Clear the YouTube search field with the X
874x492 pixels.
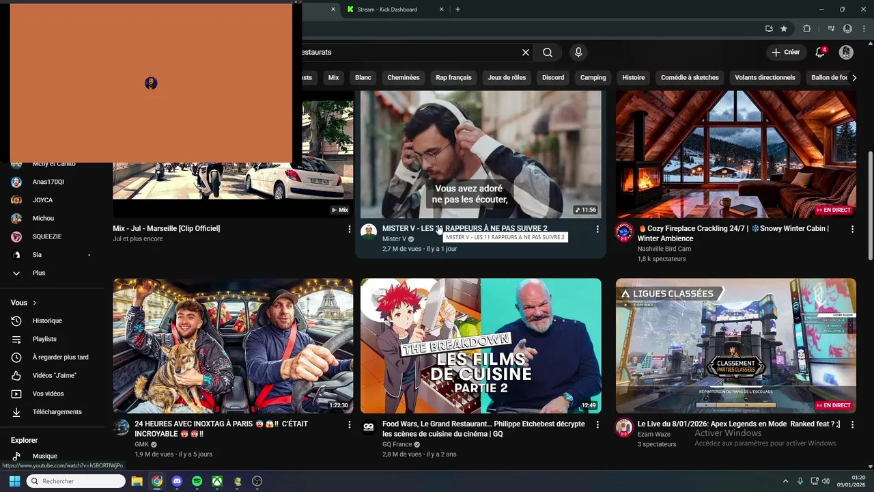point(526,53)
